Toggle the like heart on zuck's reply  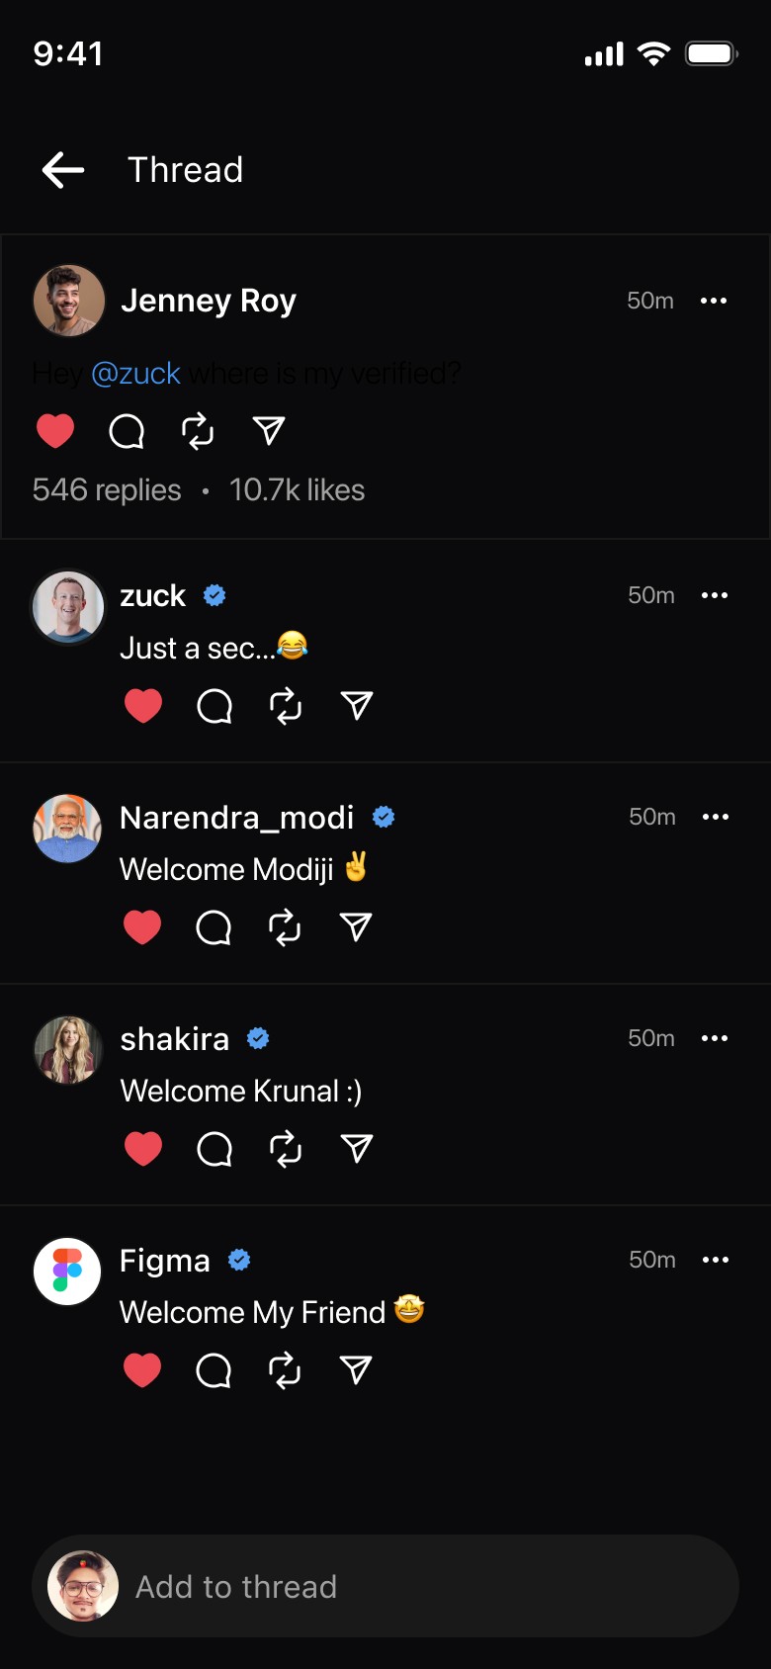(x=143, y=706)
